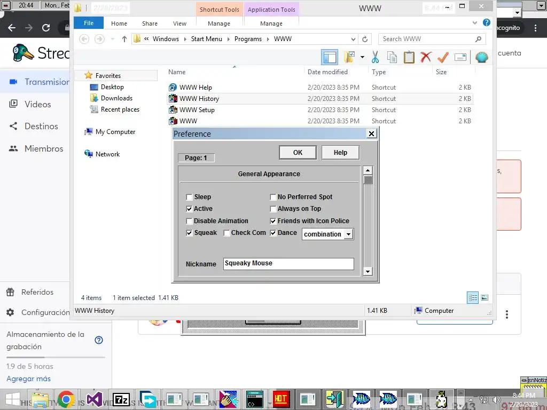Switch to large icons view icon
This screenshot has width=547, height=410.
coord(485,297)
